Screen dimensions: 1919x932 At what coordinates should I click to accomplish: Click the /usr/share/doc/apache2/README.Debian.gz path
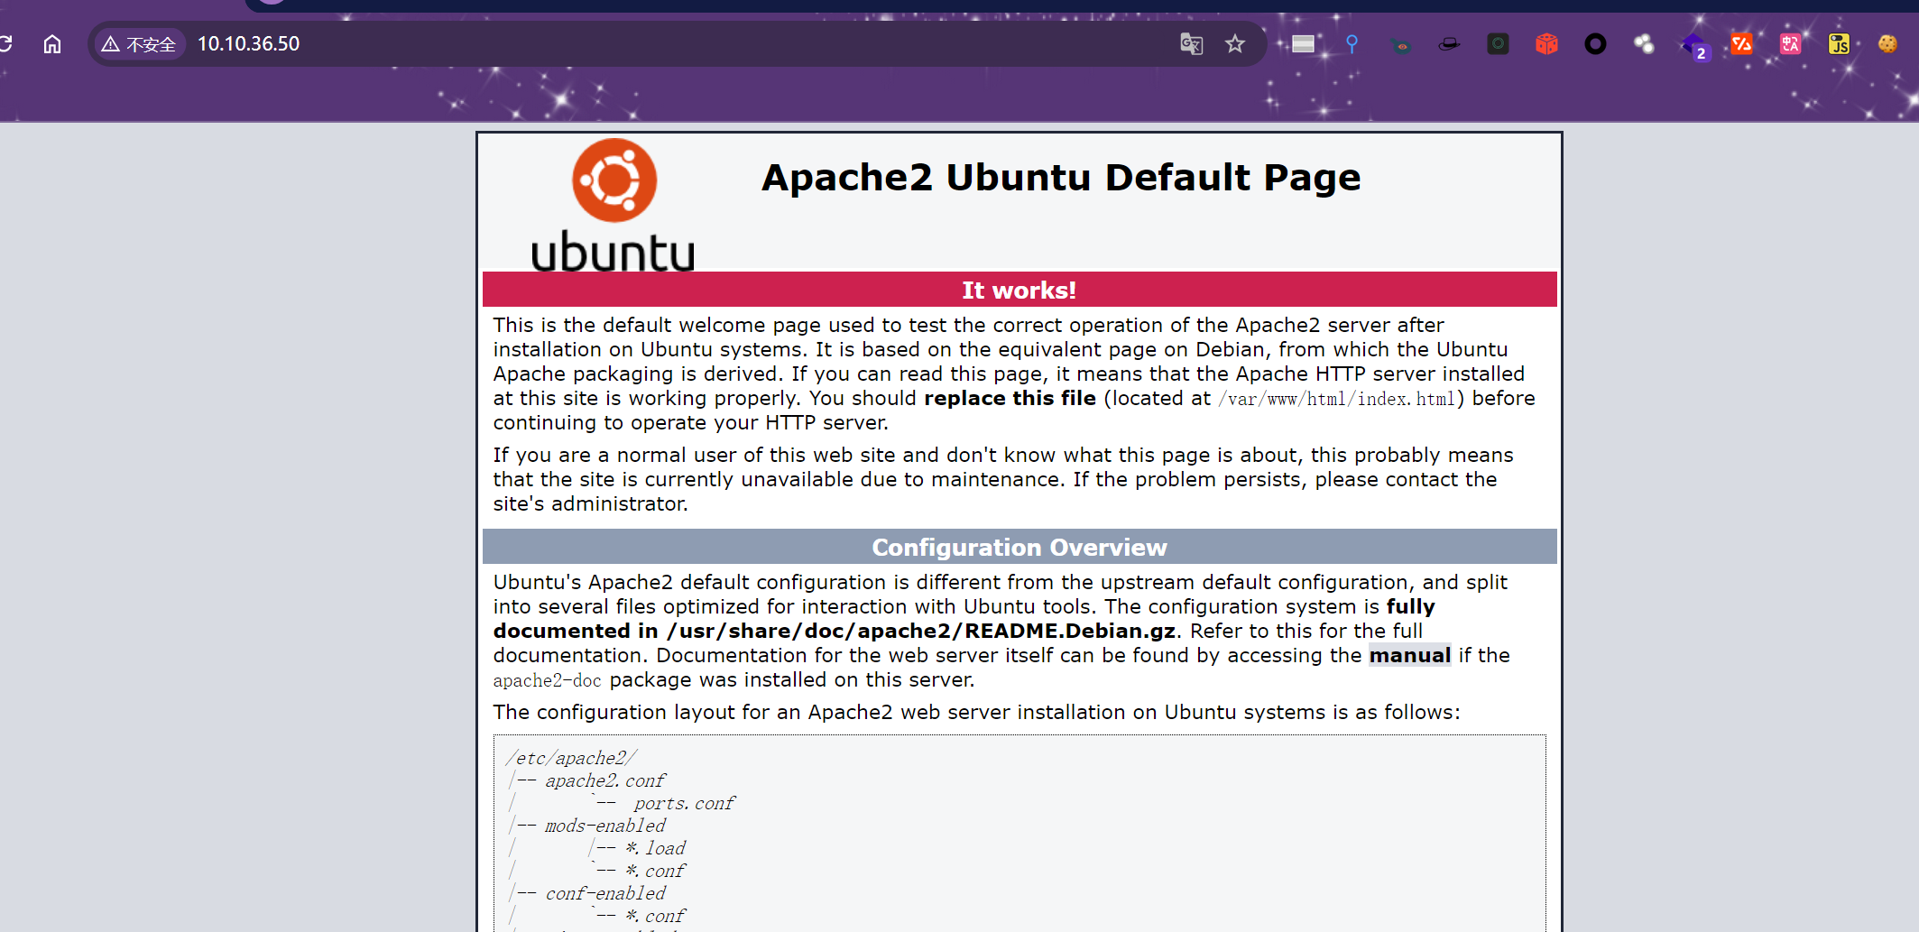click(x=920, y=631)
